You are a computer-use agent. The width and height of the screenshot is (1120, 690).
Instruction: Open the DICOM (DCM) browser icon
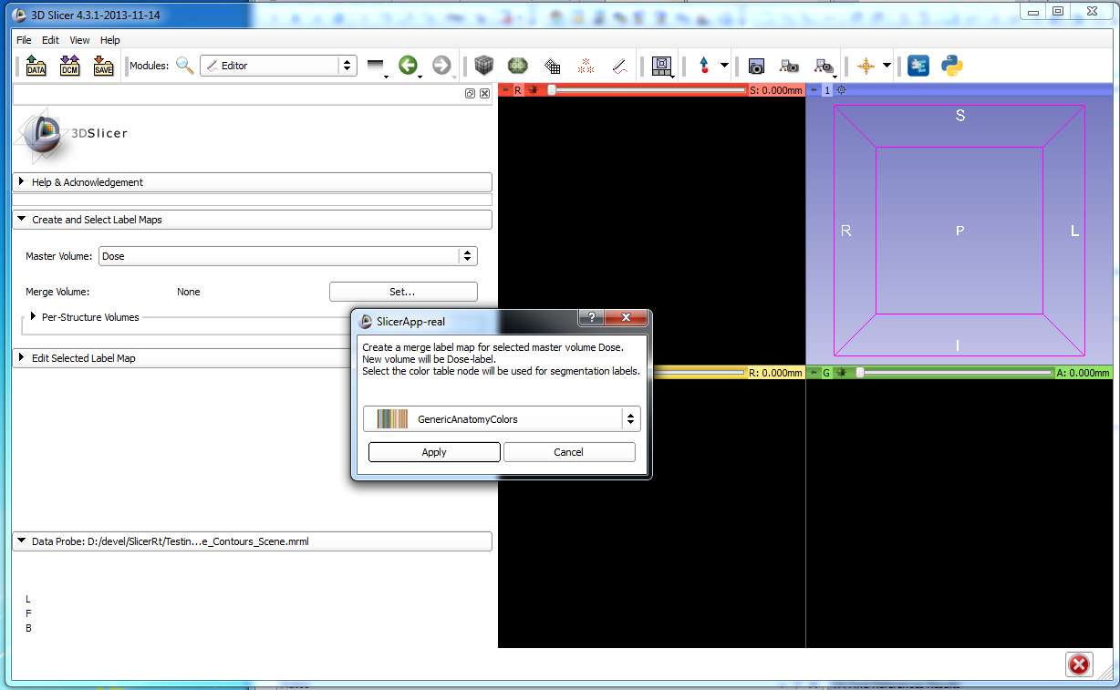pyautogui.click(x=69, y=66)
